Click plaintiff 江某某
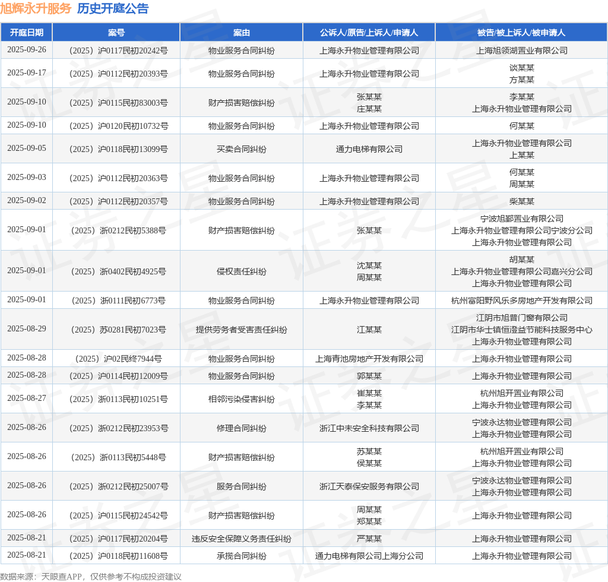The image size is (608, 582). [369, 330]
